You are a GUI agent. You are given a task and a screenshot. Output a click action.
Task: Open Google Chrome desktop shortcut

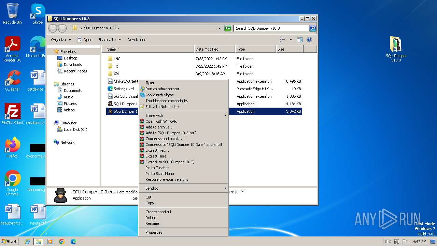12,183
